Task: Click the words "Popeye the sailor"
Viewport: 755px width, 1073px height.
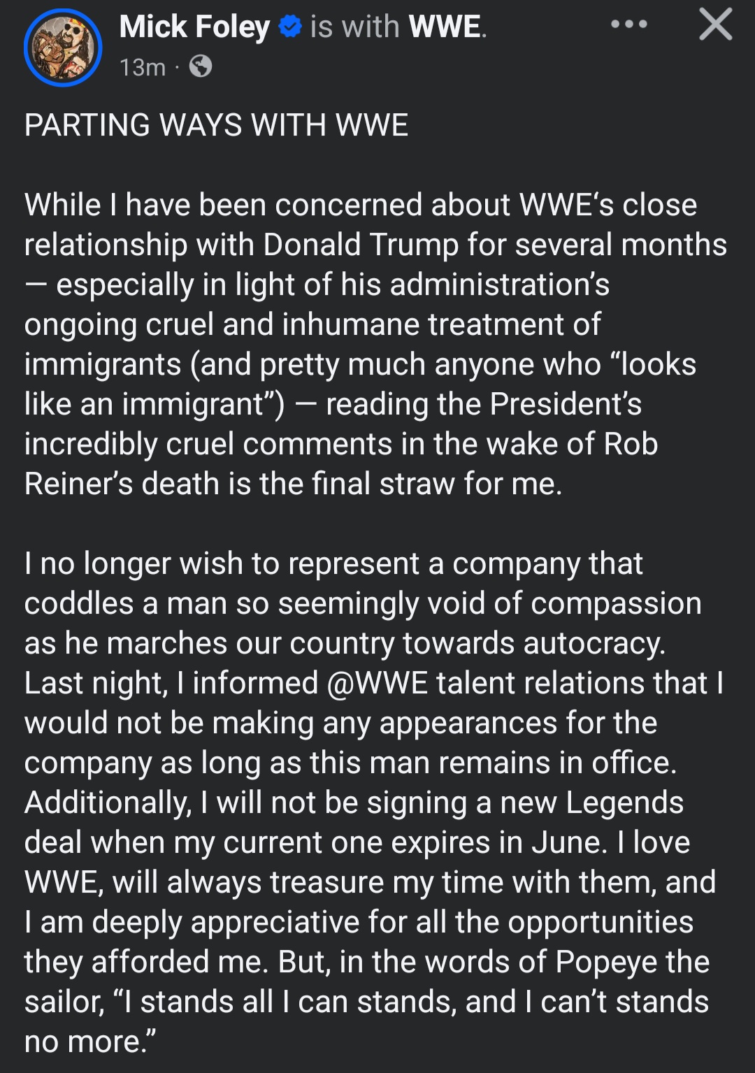Action: point(632,962)
